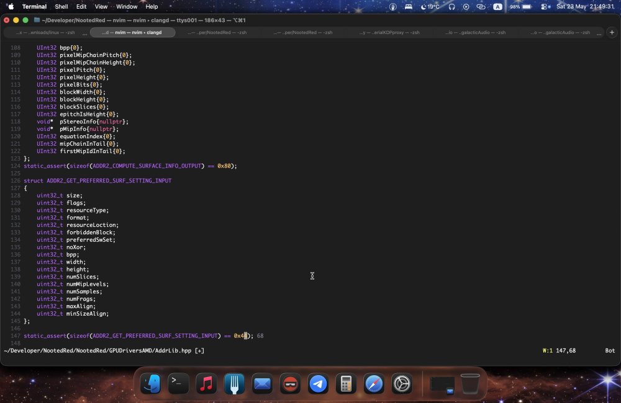This screenshot has width=621, height=403.
Task: Click 'pStereoInfo{nullptr};' line
Action: point(83,122)
